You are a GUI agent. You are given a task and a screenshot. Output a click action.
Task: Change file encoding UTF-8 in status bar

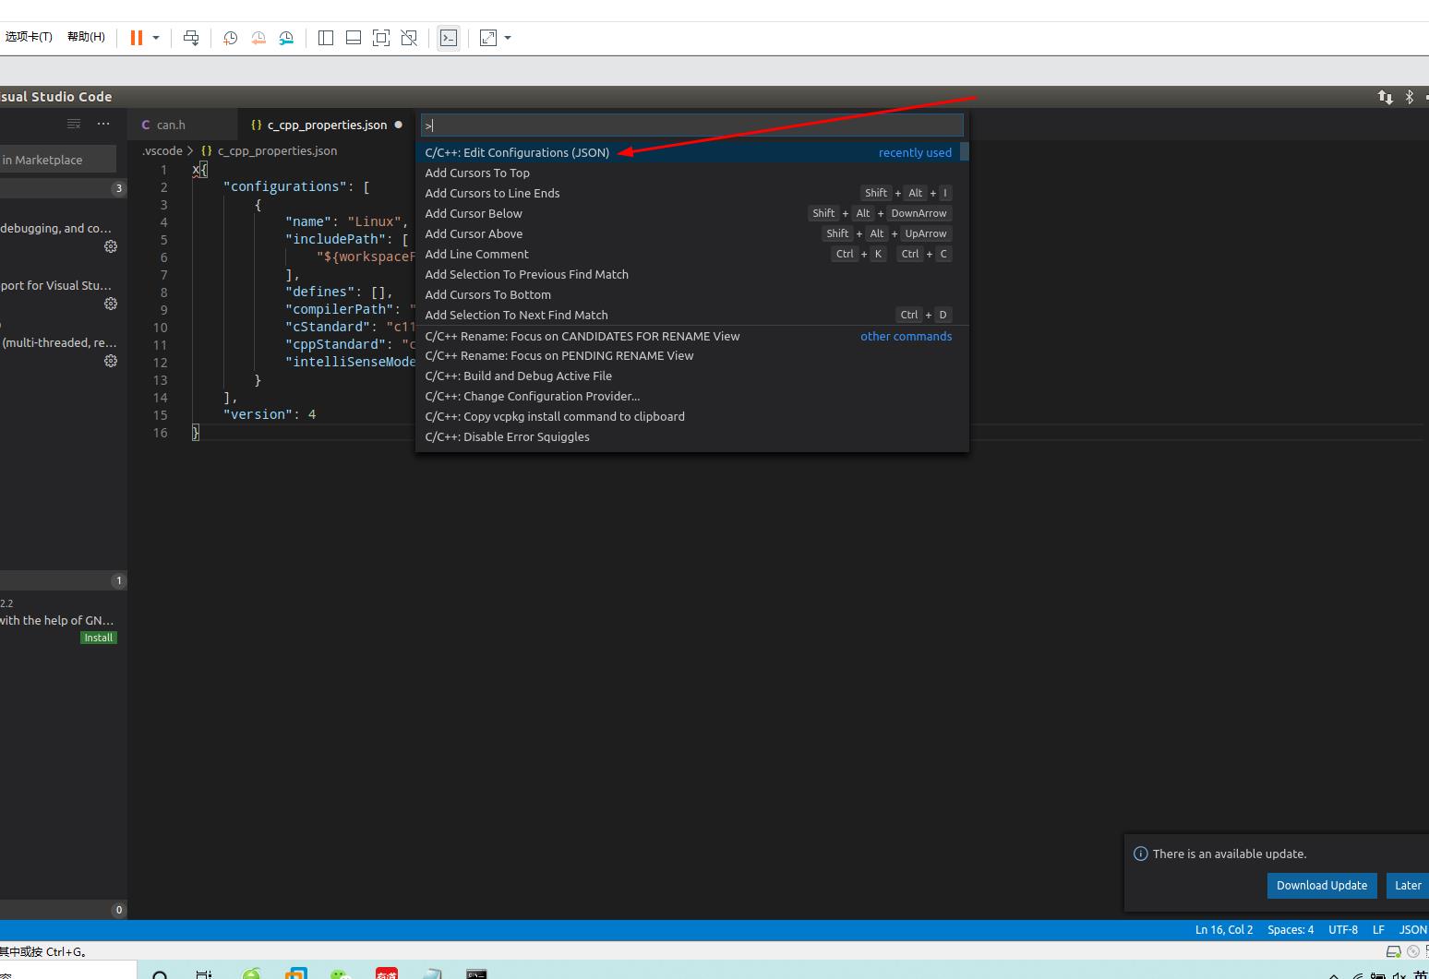point(1343,929)
